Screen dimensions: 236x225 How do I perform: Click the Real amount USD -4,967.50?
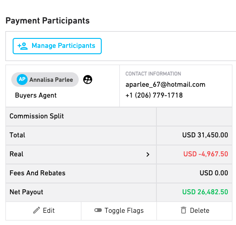tap(206, 154)
